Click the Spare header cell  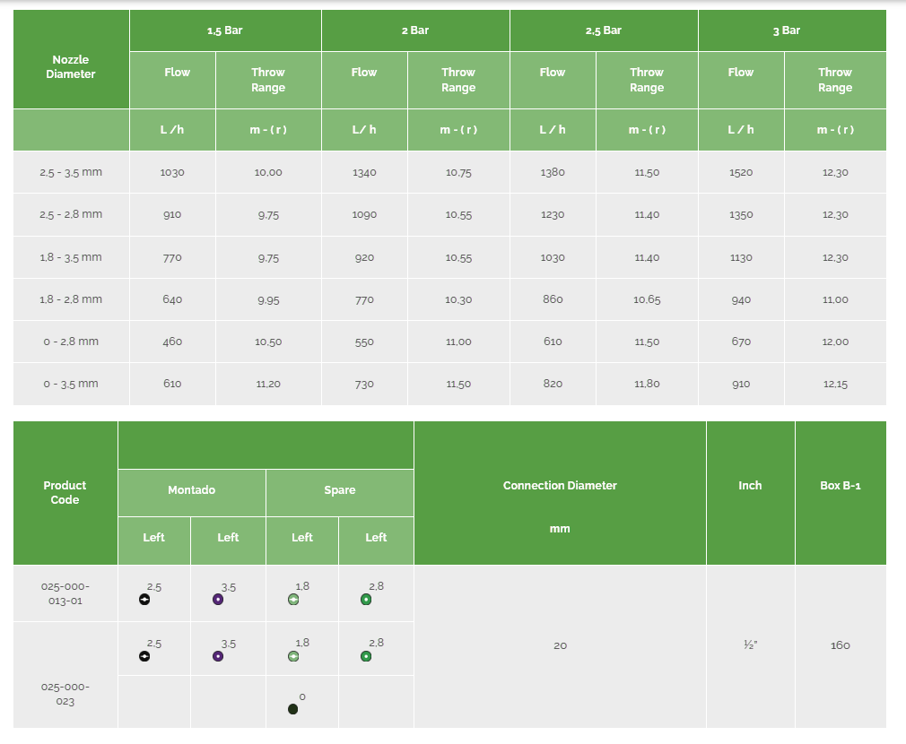(340, 490)
